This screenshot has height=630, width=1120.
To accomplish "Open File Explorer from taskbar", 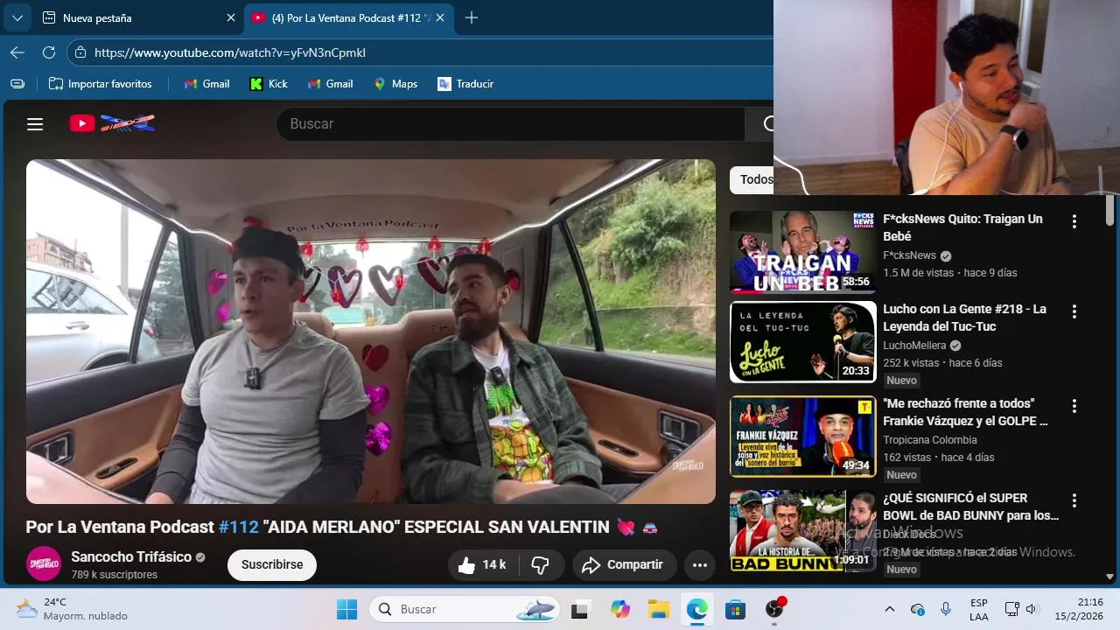I will (x=659, y=610).
